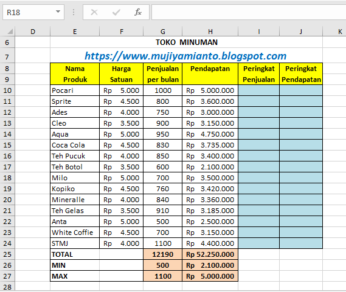Select the Mineralle product cell
Viewport: 346px width, 292px height.
coord(75,200)
